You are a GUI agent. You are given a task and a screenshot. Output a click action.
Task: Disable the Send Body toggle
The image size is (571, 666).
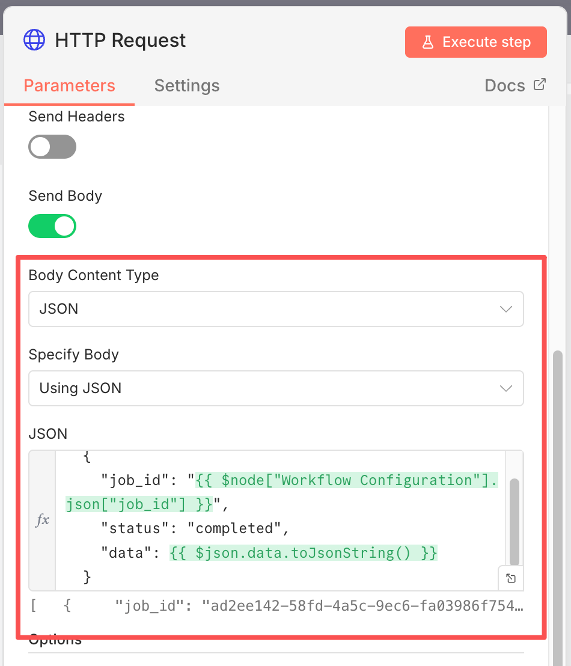52,226
